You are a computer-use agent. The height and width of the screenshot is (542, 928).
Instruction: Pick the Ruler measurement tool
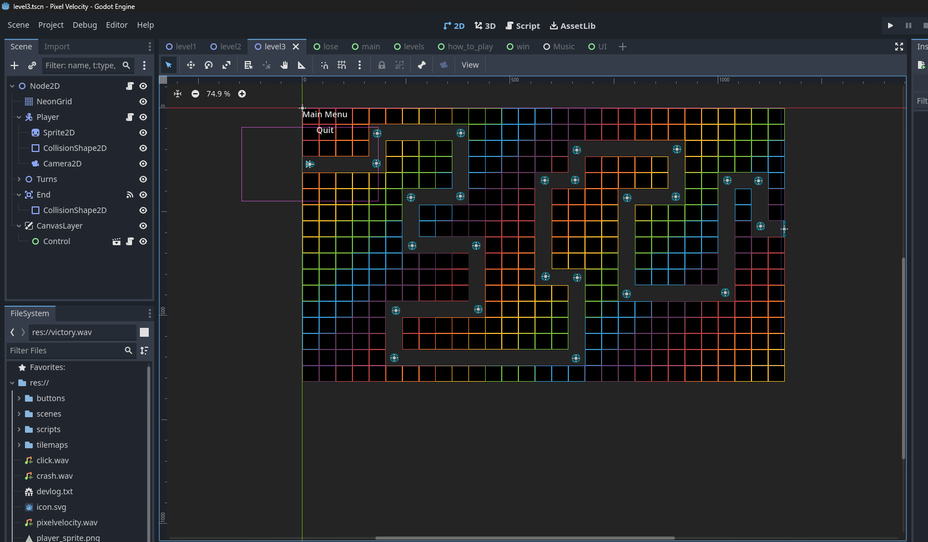click(302, 65)
